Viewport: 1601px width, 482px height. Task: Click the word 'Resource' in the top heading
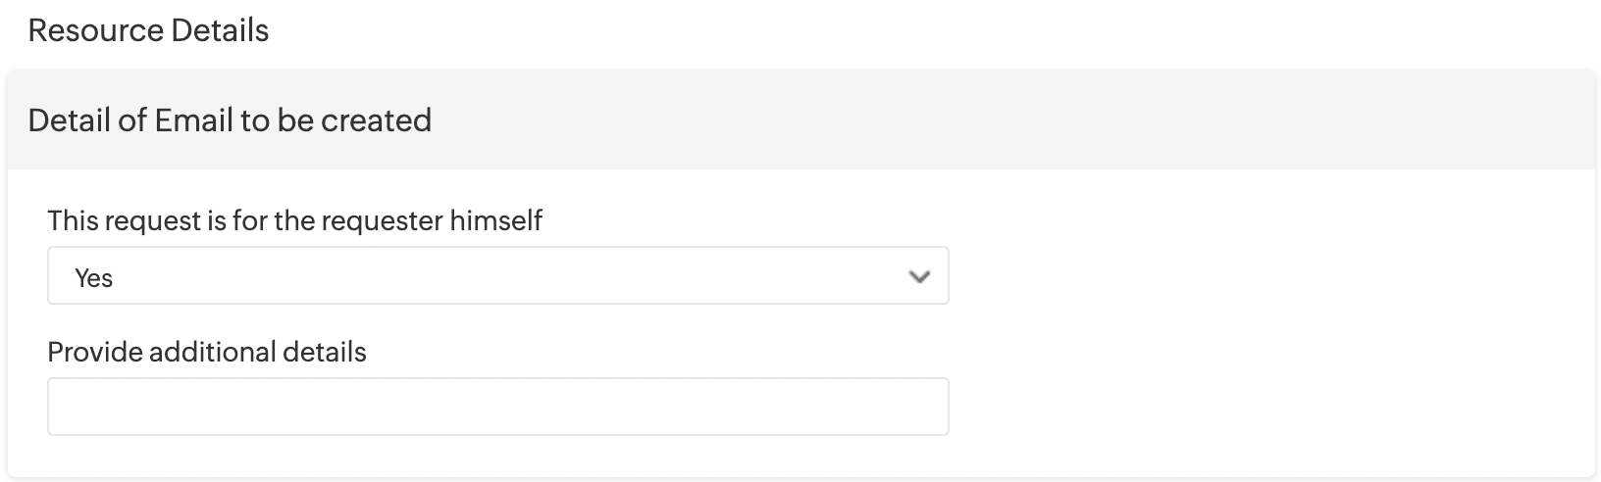pyautogui.click(x=95, y=30)
